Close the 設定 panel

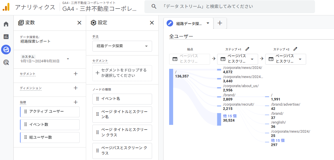(x=152, y=23)
